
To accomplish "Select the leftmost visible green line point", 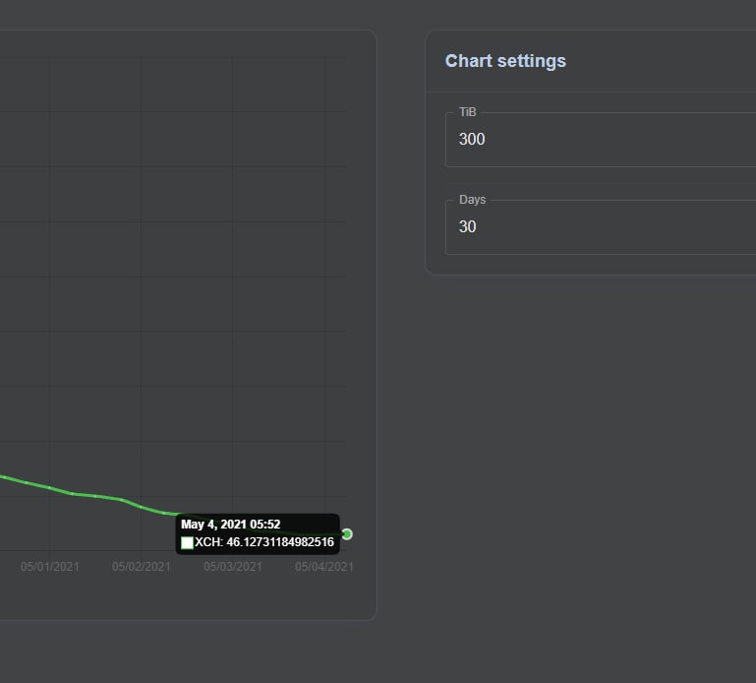I will (3, 476).
